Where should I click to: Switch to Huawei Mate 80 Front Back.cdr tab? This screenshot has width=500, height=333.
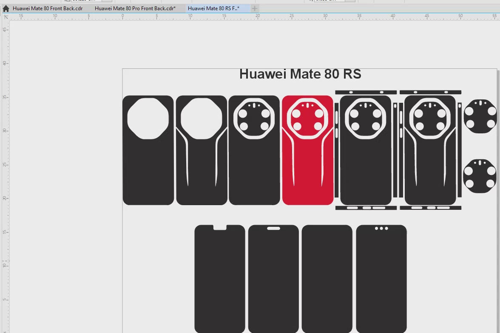(x=48, y=8)
